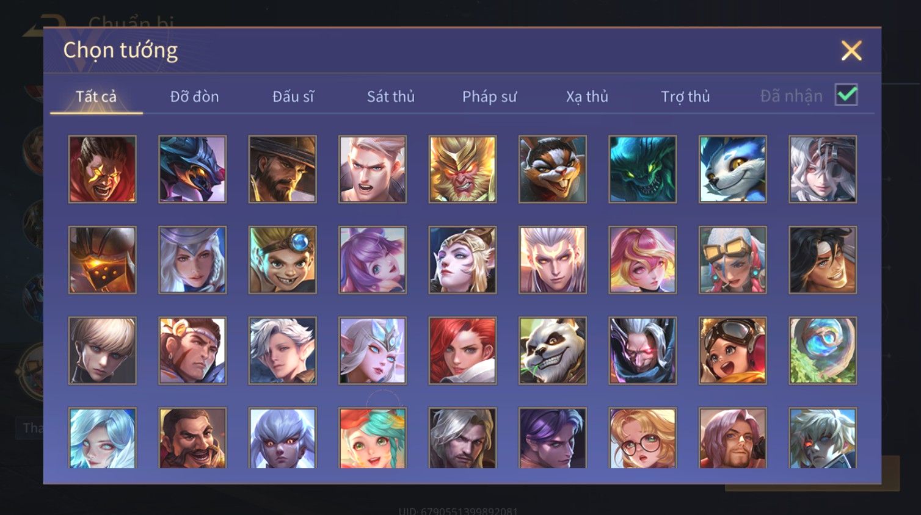Open the Sát thủ tab
Image resolution: width=921 pixels, height=515 pixels.
click(390, 96)
